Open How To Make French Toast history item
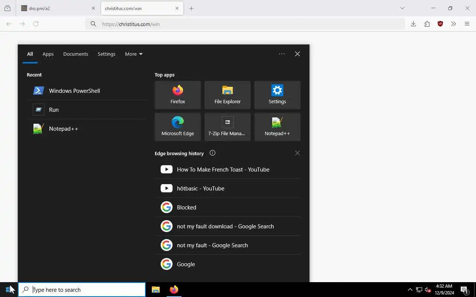This screenshot has width=476, height=297. pyautogui.click(x=228, y=169)
